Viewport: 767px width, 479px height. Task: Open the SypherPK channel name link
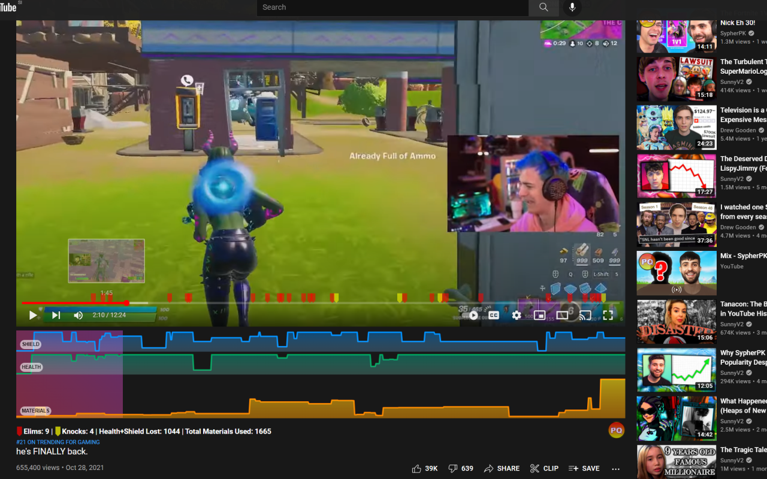[x=733, y=34]
